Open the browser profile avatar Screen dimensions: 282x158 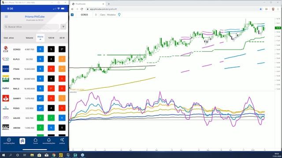click(x=273, y=9)
